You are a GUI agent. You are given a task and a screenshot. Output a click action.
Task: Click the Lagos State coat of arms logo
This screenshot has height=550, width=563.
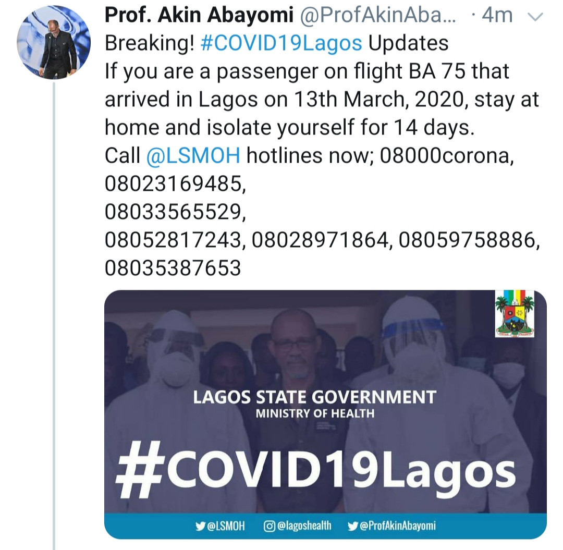pyautogui.click(x=515, y=313)
